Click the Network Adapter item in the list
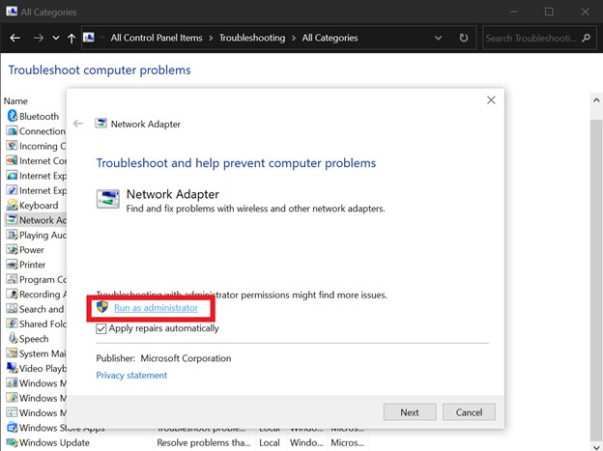603x451 pixels. coord(36,220)
